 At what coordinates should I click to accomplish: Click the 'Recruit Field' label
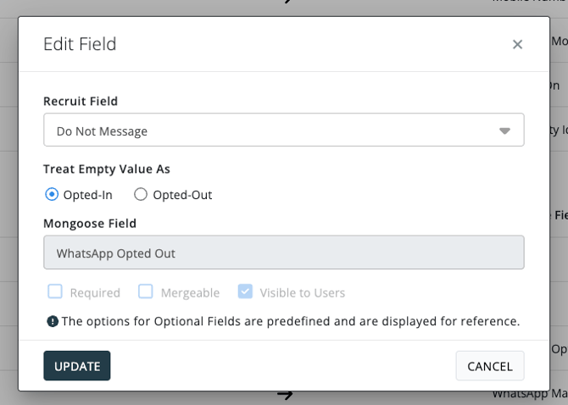(x=81, y=101)
